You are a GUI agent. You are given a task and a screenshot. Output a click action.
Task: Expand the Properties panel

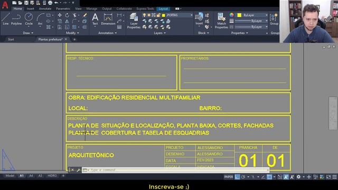tap(239, 33)
